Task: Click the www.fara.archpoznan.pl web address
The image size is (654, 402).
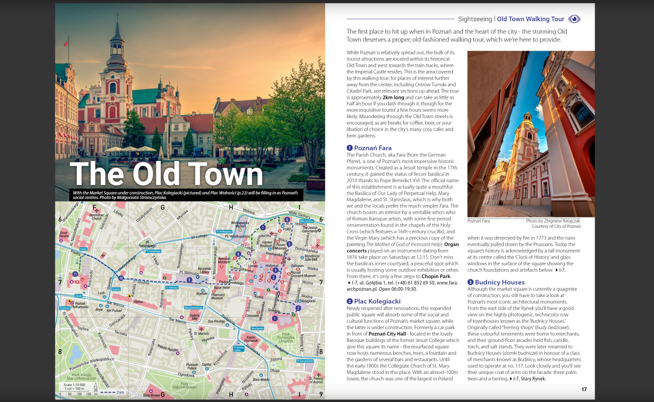Action: pos(402,286)
